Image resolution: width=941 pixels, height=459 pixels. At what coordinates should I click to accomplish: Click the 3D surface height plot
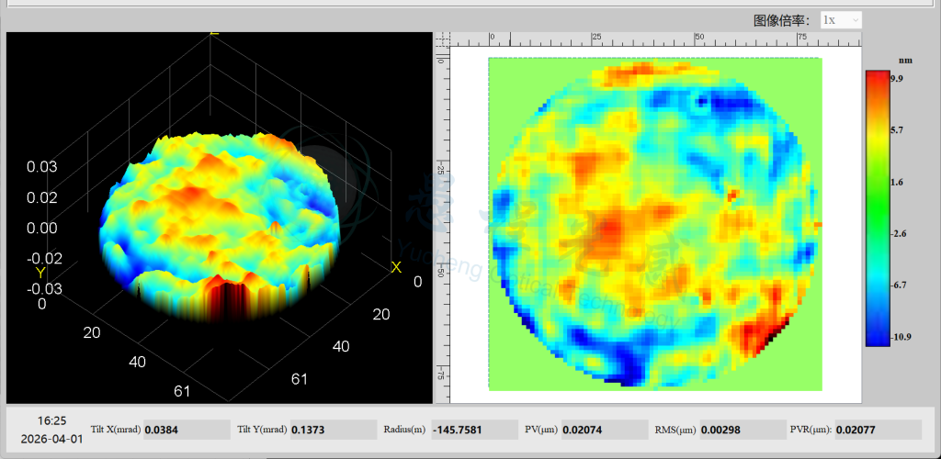point(219,217)
